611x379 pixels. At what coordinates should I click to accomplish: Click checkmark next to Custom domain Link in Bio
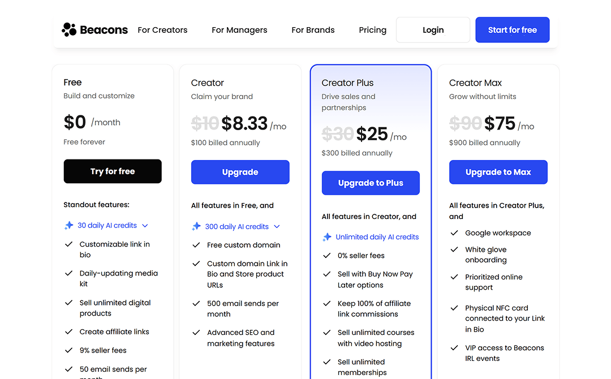196,264
